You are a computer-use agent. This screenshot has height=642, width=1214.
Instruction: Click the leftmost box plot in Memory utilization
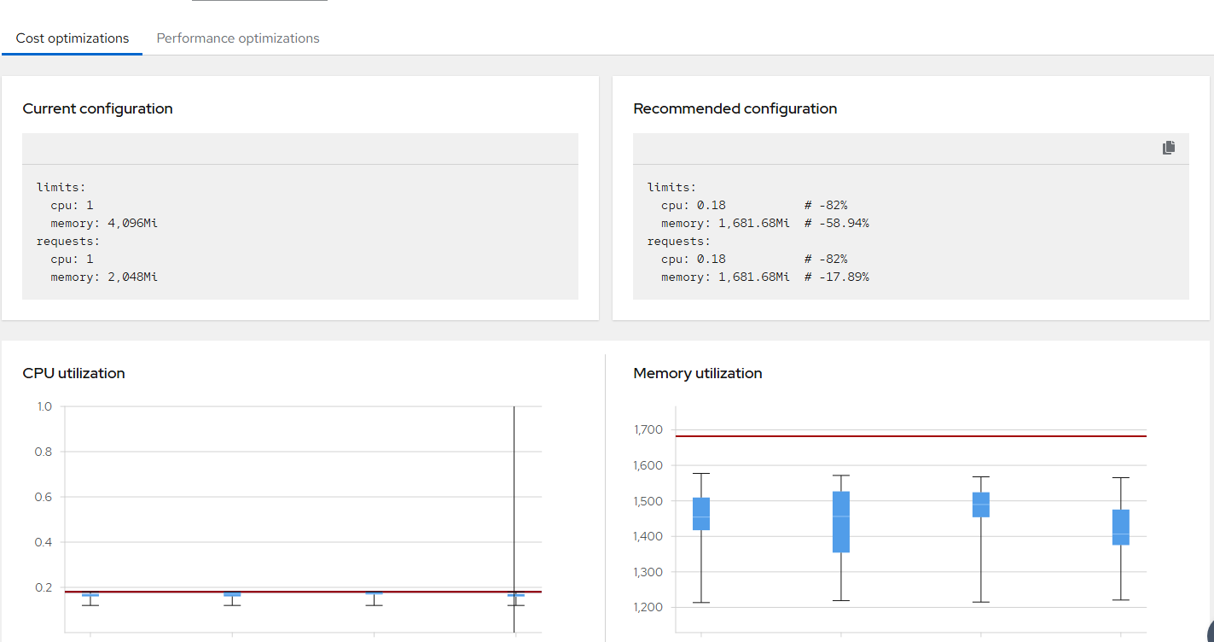pyautogui.click(x=701, y=514)
